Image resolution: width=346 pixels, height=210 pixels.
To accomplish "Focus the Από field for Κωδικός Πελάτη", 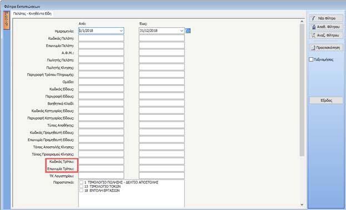I will click(101, 38).
